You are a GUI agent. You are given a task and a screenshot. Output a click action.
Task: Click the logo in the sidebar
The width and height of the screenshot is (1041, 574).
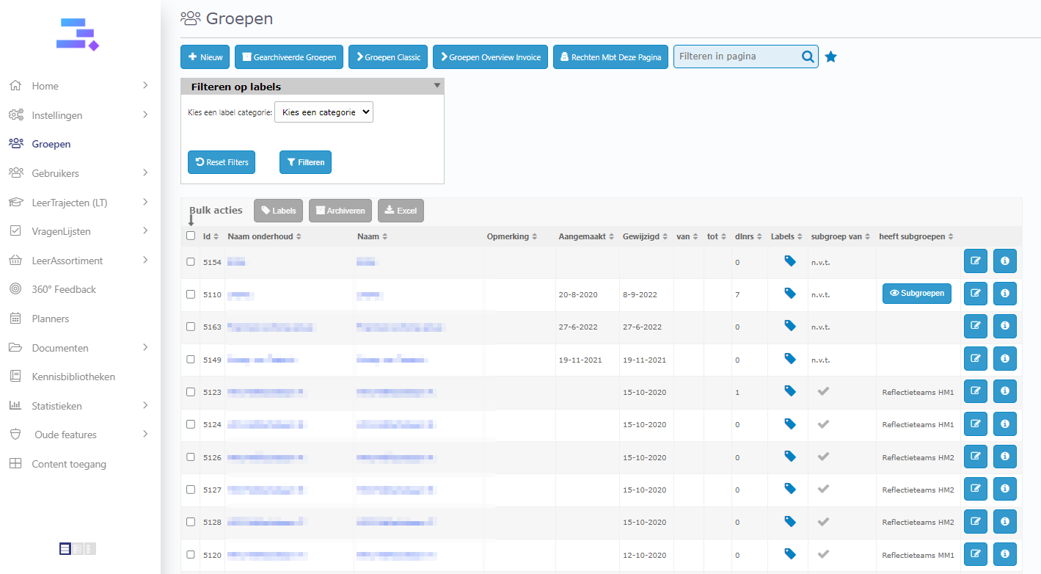point(77,34)
